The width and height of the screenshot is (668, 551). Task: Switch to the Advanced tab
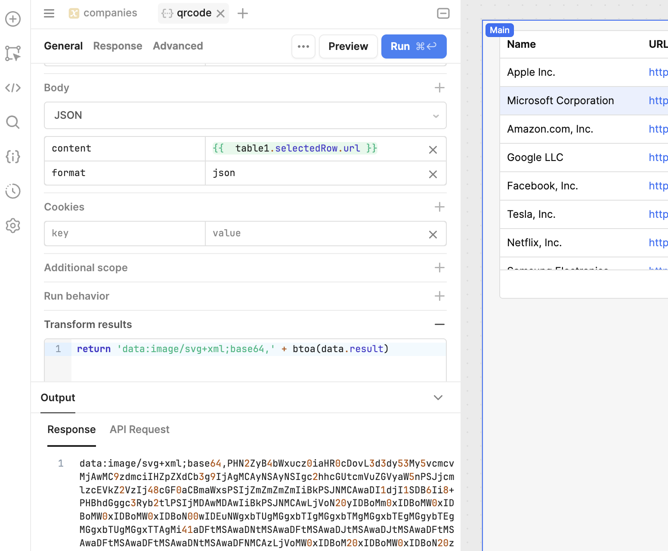coord(178,46)
